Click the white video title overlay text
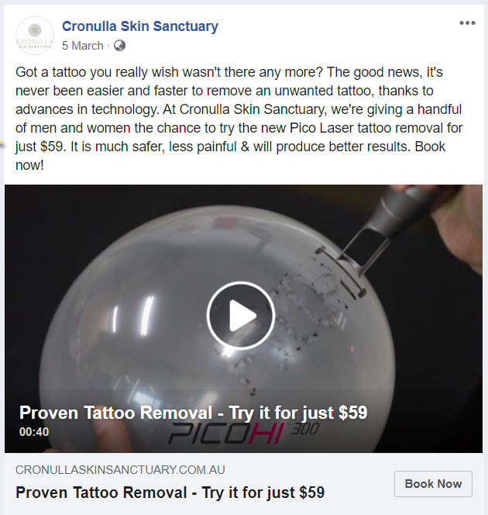This screenshot has height=515, width=488. [193, 413]
